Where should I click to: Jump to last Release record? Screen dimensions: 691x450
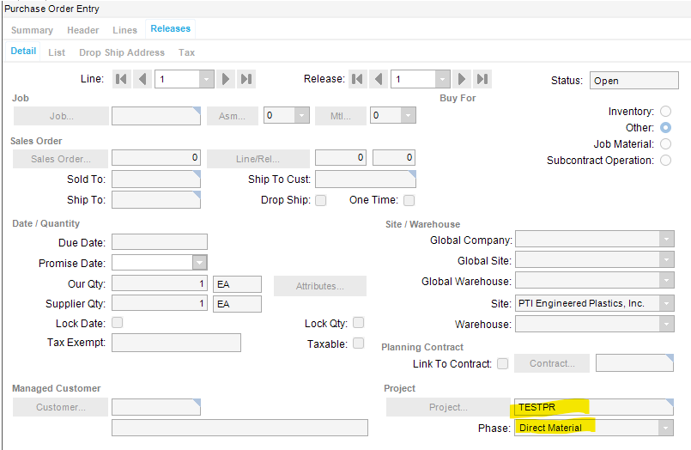click(x=482, y=79)
